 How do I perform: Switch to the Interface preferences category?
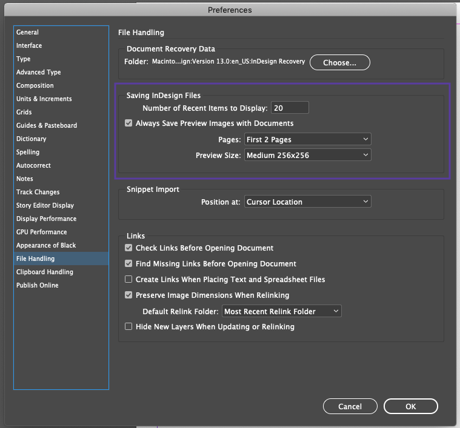[x=29, y=46]
